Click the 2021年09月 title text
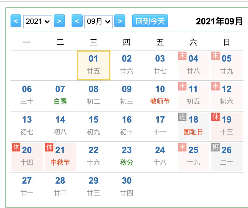Screen dimensions: 248x208 [x=219, y=21]
